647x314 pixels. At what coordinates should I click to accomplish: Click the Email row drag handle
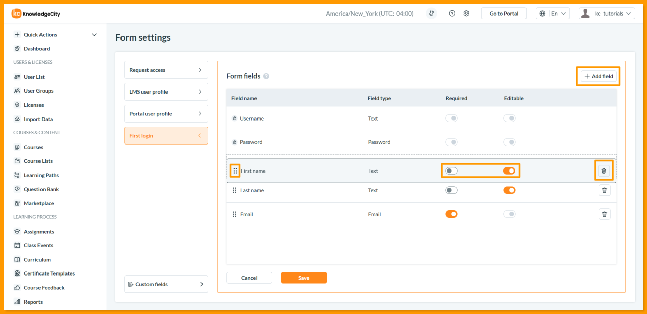click(x=234, y=214)
